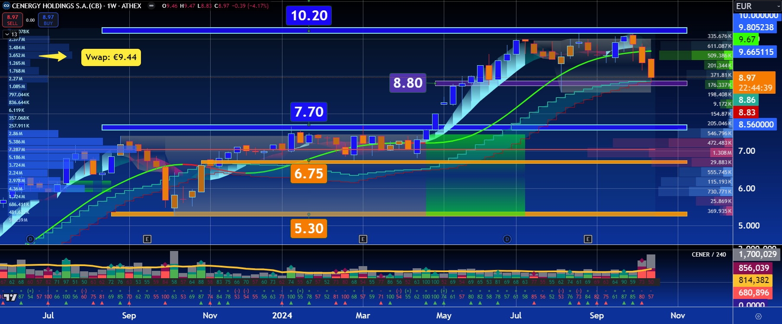Select the 8.80 purple price label
This screenshot has width=782, height=324.
tap(408, 83)
